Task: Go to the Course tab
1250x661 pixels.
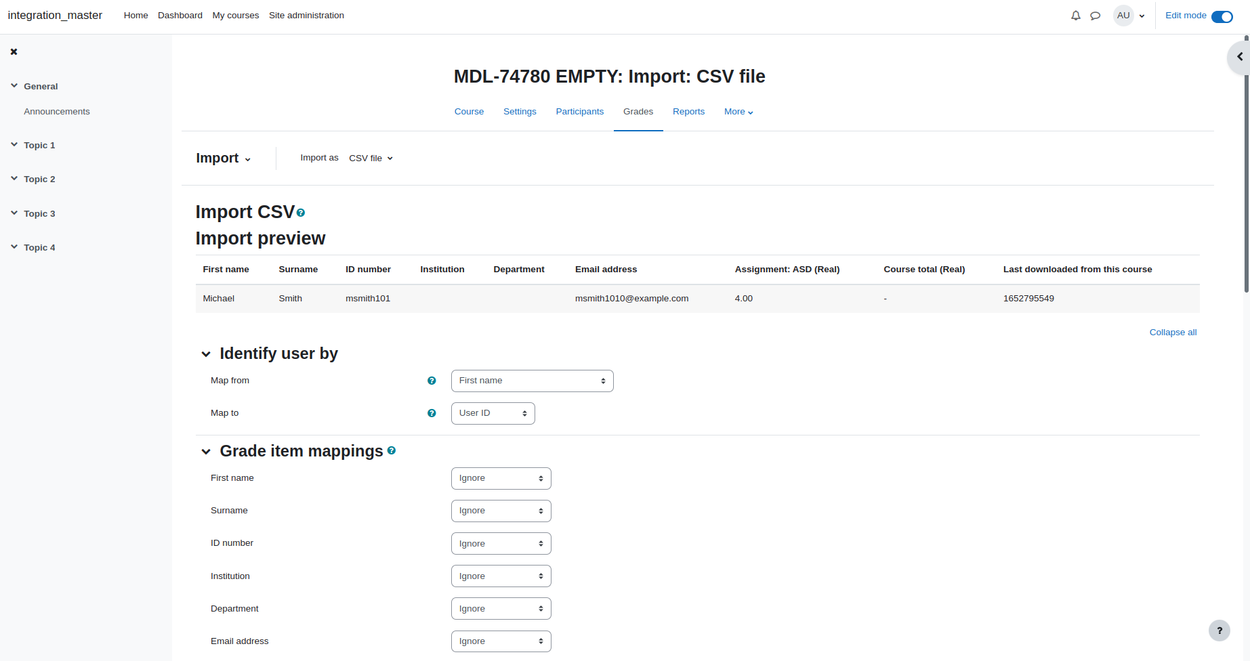Action: (469, 112)
